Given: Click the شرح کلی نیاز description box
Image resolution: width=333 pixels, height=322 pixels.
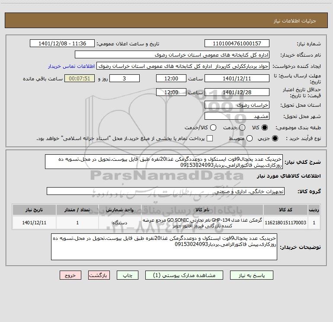Looking at the screenshot, I should tap(164, 162).
